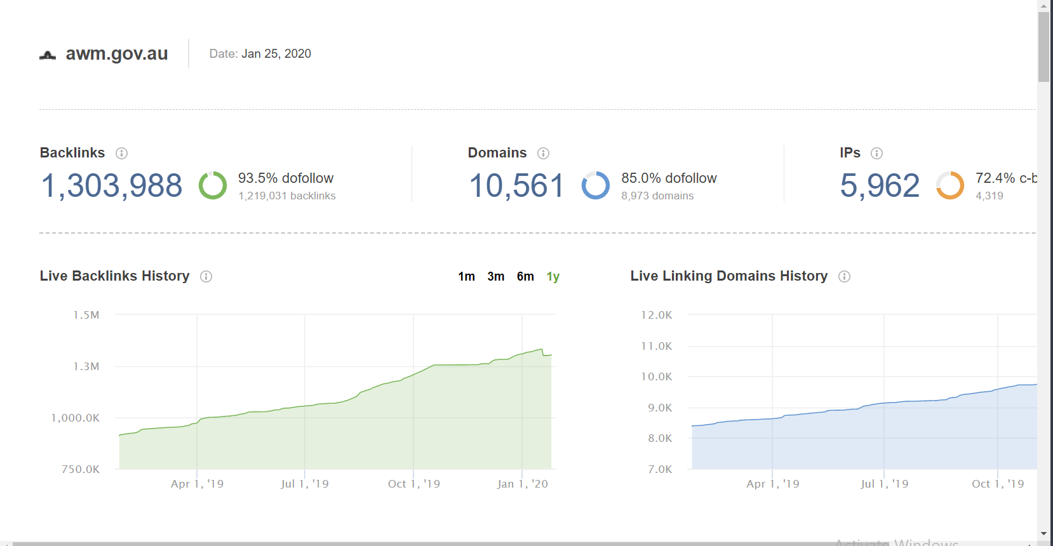Click the Backlinks info icon
This screenshot has width=1053, height=546.
(121, 153)
